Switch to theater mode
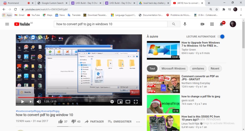245x131 pixels. [x=128, y=102]
